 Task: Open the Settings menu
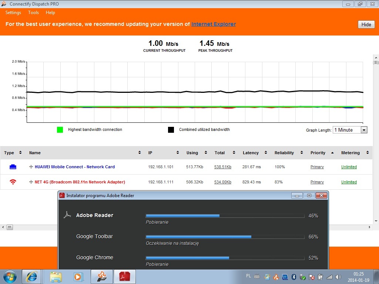click(13, 13)
